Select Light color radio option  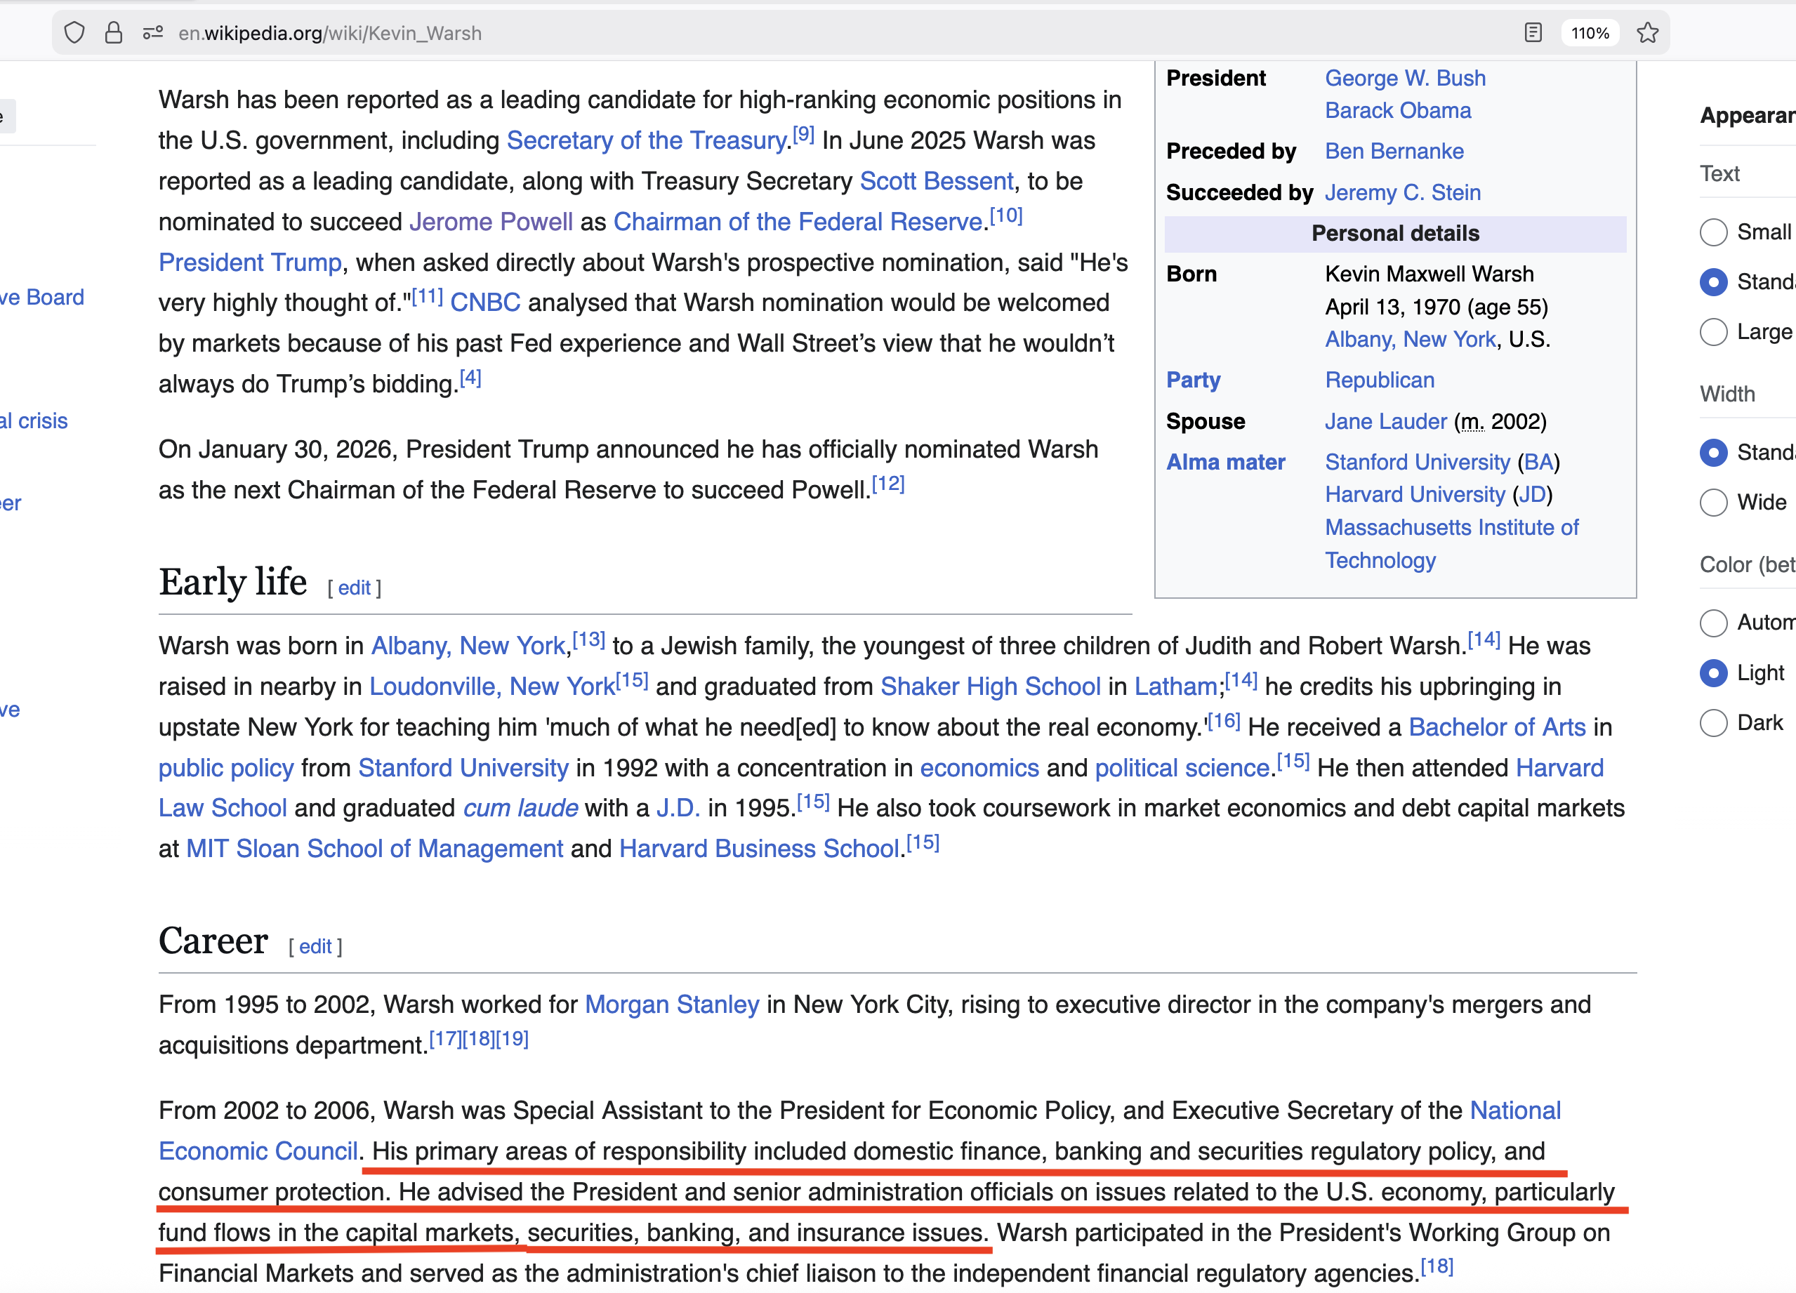click(1714, 673)
